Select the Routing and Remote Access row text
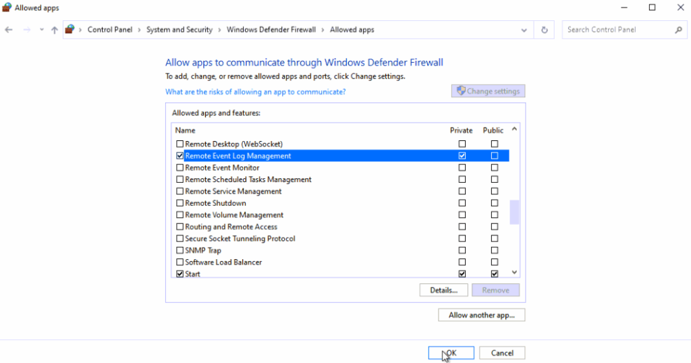Viewport: 691px width, 363px height. point(231,227)
